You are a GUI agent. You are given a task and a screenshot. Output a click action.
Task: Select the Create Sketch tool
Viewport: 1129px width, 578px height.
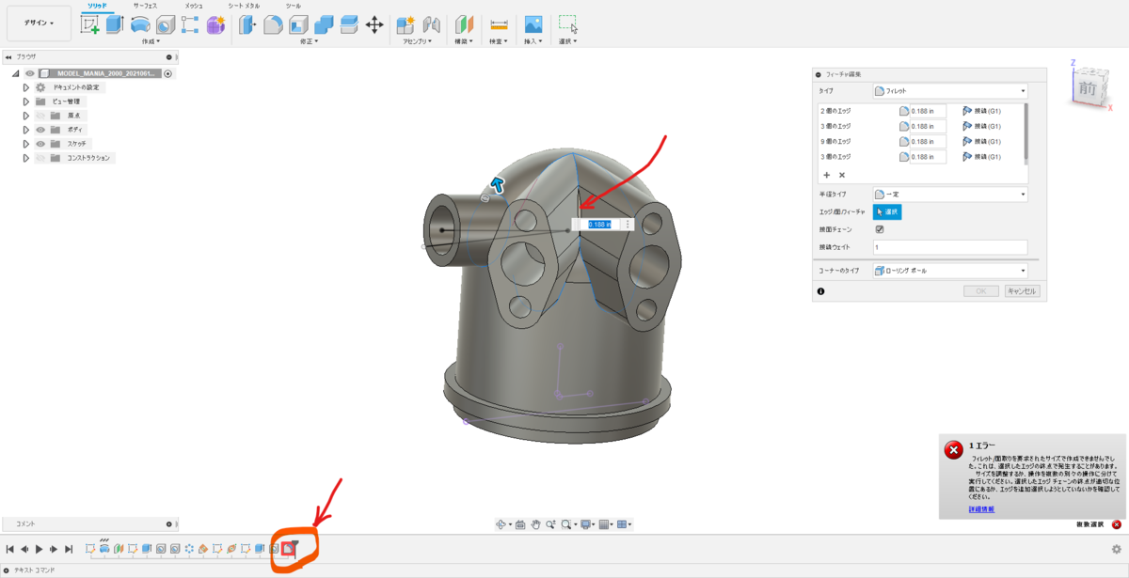(x=89, y=24)
